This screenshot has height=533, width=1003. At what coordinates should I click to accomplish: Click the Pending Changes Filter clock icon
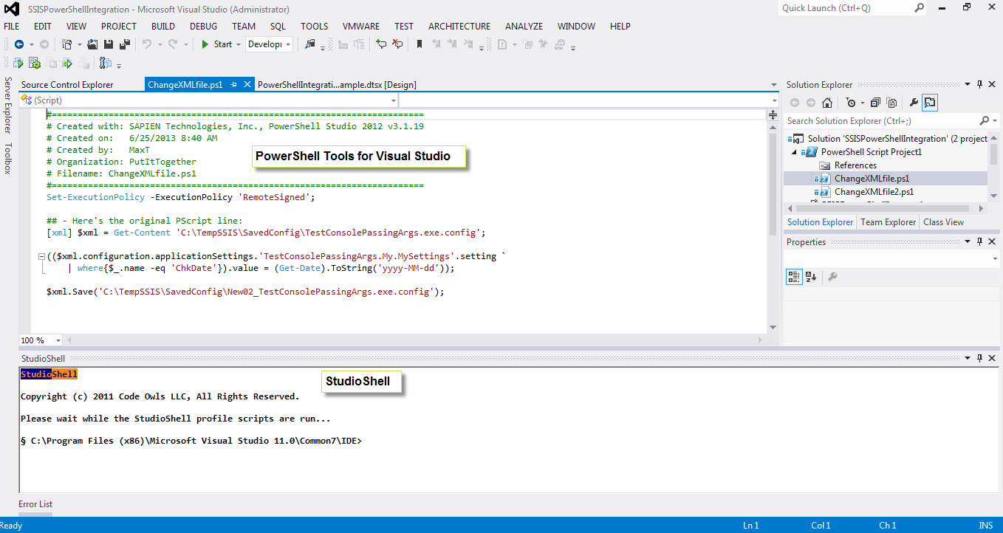point(851,103)
